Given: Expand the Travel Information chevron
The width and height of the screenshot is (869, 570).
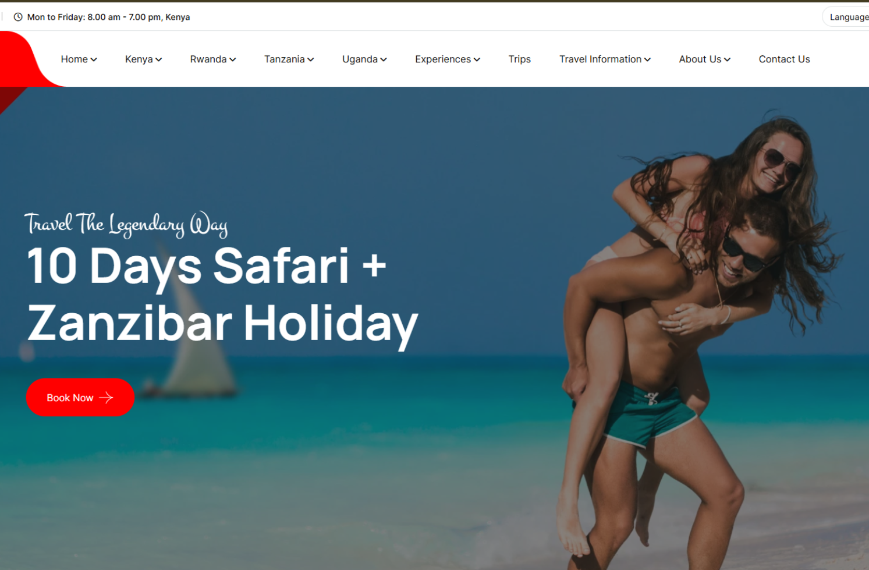Looking at the screenshot, I should coord(647,59).
